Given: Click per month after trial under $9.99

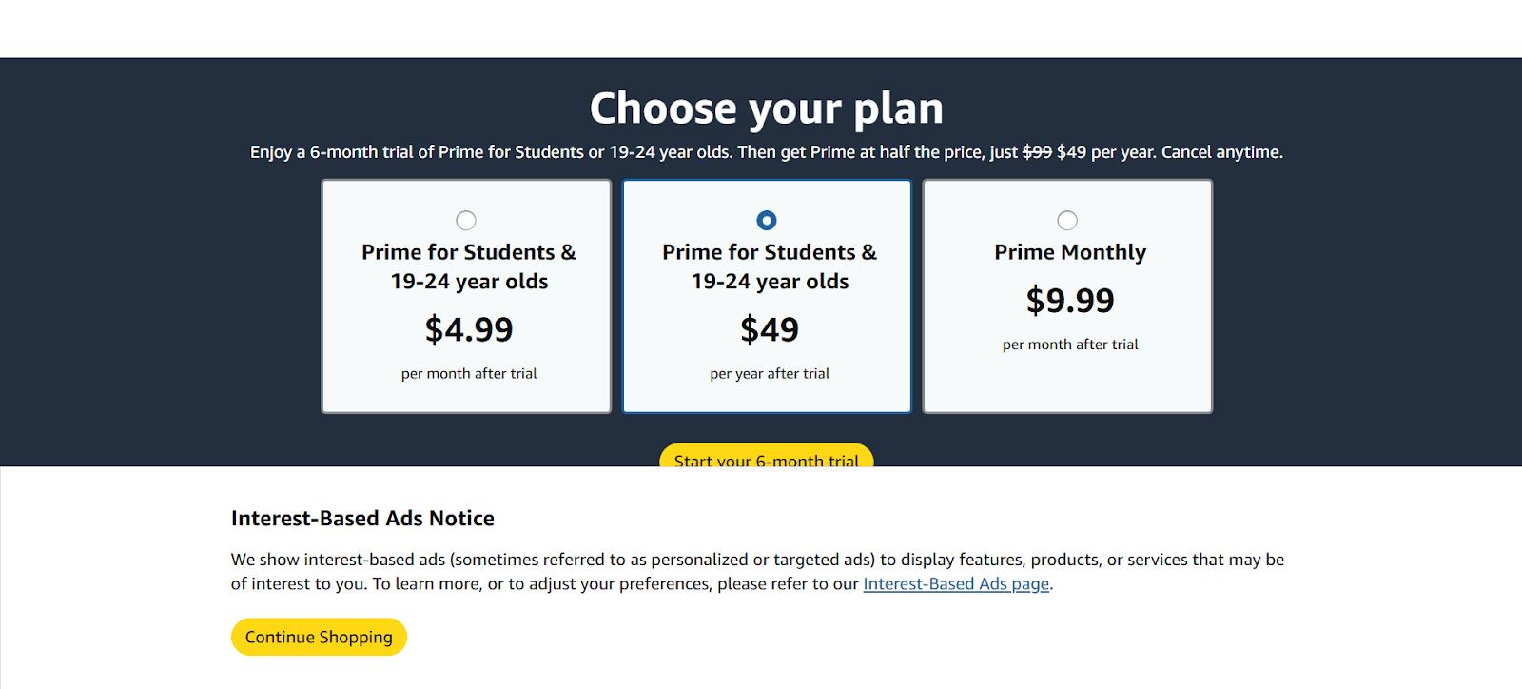Looking at the screenshot, I should pyautogui.click(x=1070, y=344).
